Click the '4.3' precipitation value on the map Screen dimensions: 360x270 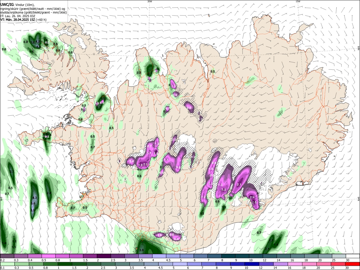click(x=35, y=198)
